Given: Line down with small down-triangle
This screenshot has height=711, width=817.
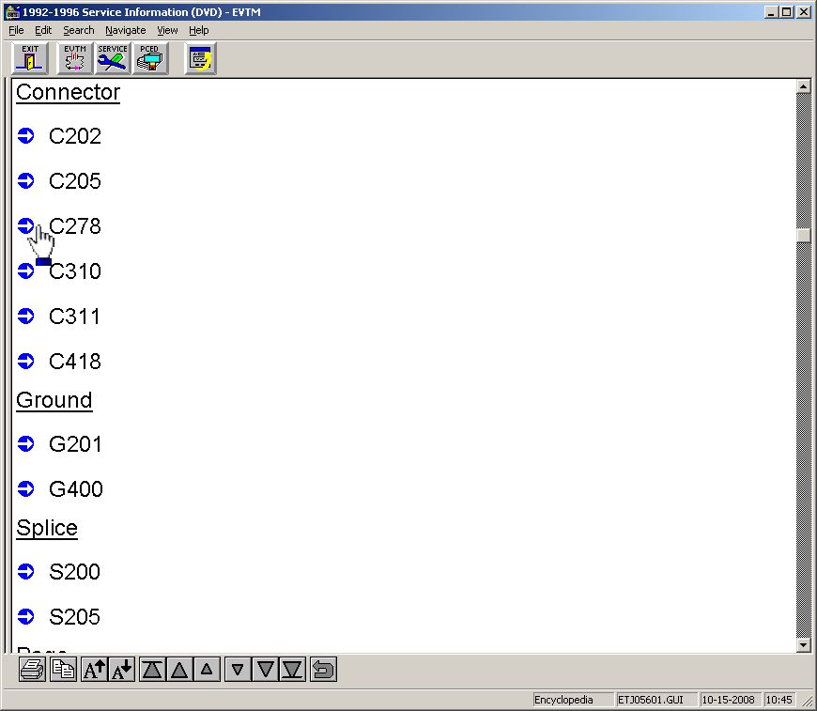Looking at the screenshot, I should 238,669.
